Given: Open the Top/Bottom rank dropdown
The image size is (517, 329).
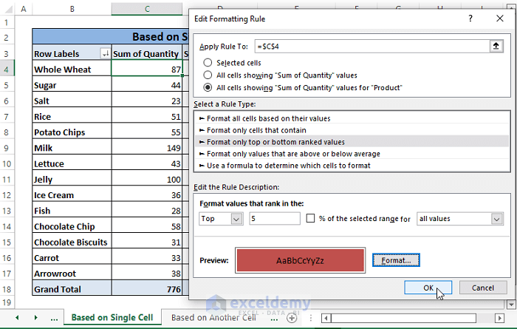Looking at the screenshot, I should tap(236, 219).
